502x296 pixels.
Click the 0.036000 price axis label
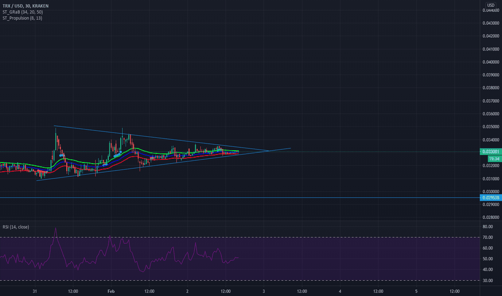pos(491,114)
